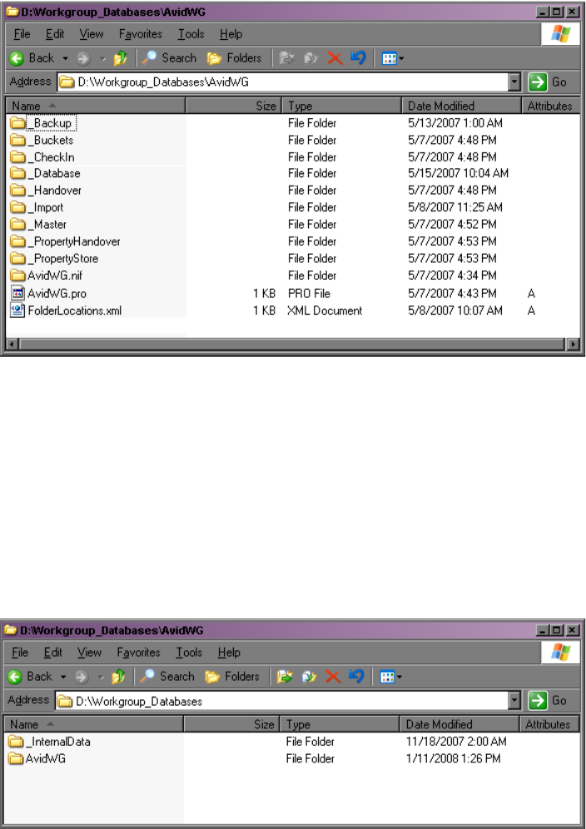Open address dropdown in upper window
This screenshot has height=829, width=586.
pos(514,82)
